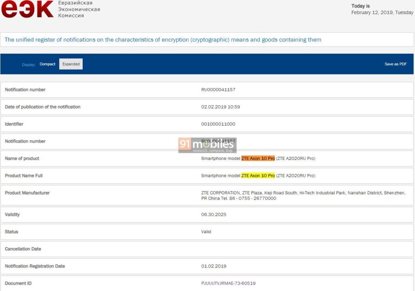Click the February 12, 2019 date text
The width and height of the screenshot is (415, 291).
(382, 13)
